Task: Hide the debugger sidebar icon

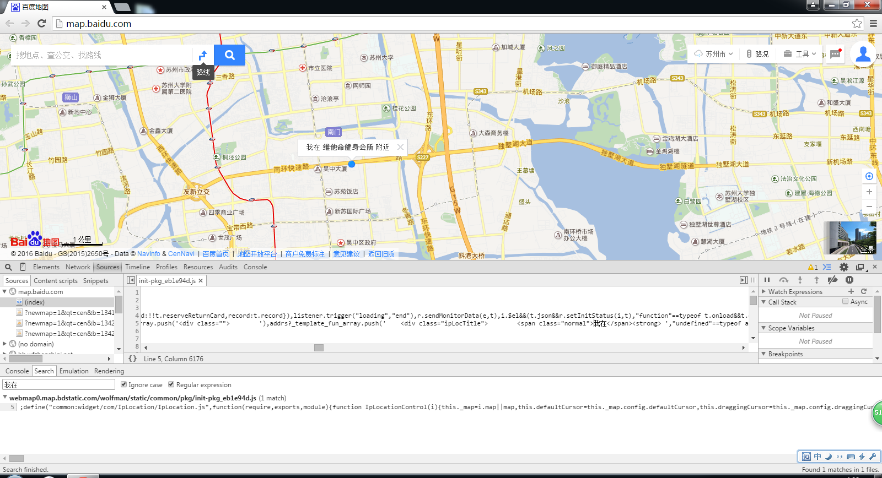Action: tap(744, 280)
